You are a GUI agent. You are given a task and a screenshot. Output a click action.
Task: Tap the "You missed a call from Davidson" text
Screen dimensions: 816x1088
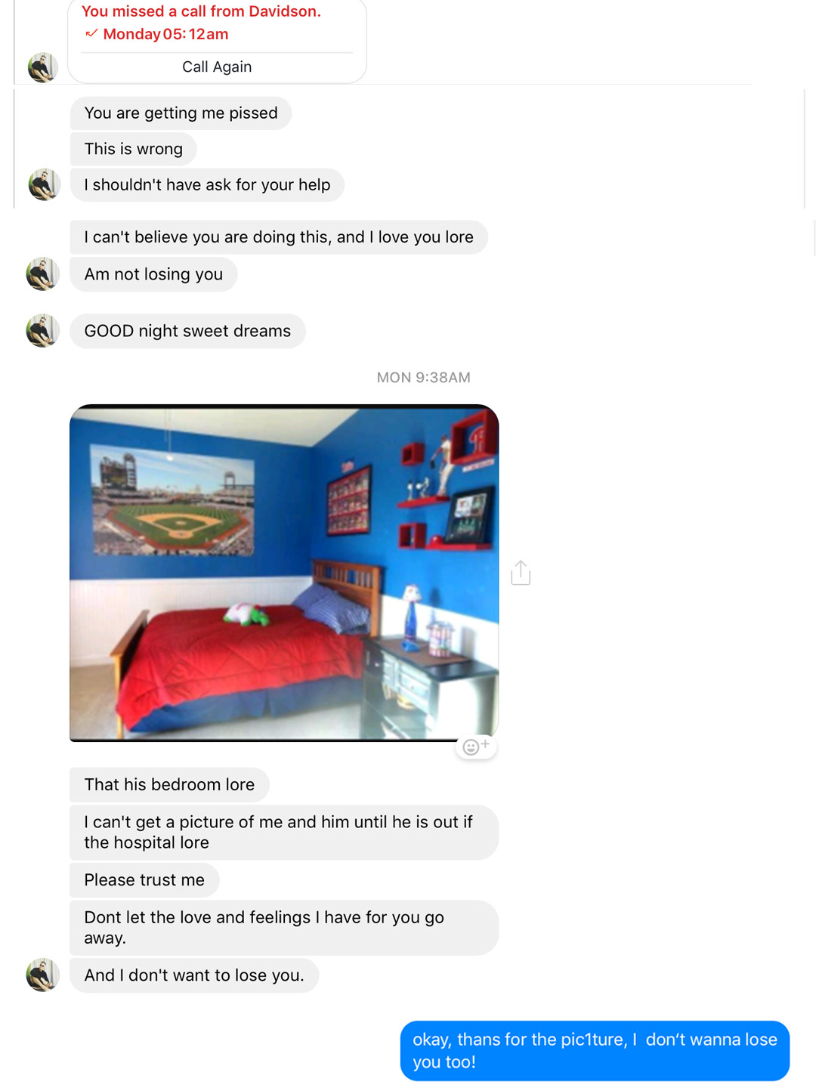(x=201, y=11)
